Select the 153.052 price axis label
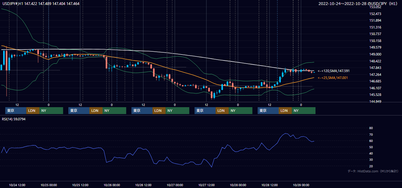The image size is (402, 188). coord(375,7)
